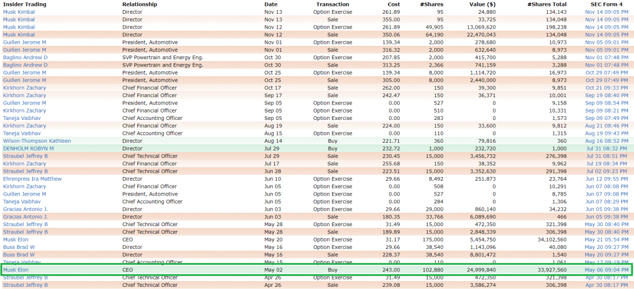This screenshot has width=634, height=289.
Task: Open SEC Form 4 Jul 02 09:23 PM
Action: (x=608, y=171)
